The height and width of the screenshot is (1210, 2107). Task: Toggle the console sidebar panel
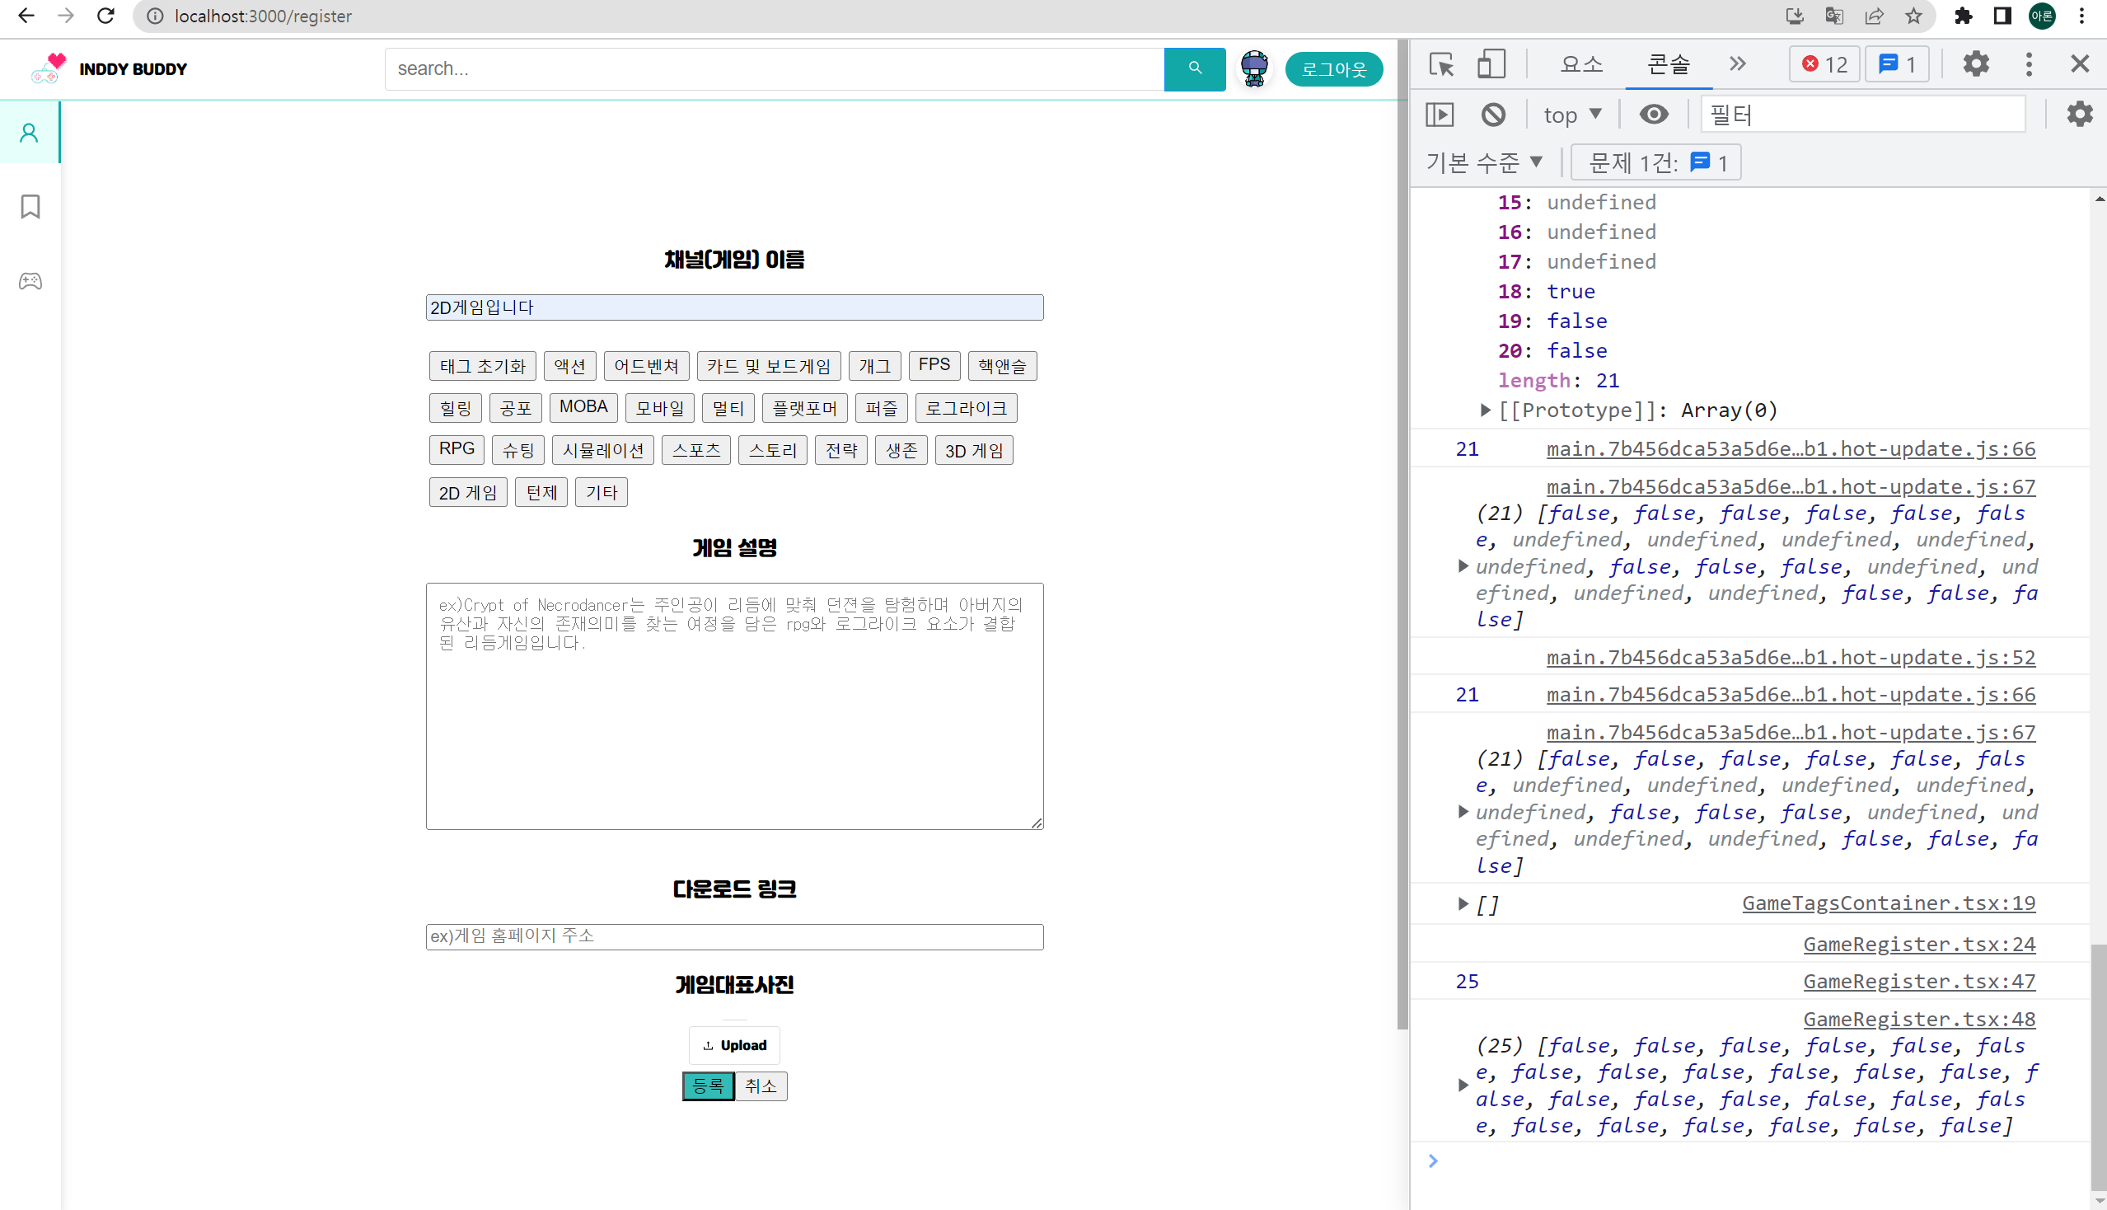(1439, 115)
